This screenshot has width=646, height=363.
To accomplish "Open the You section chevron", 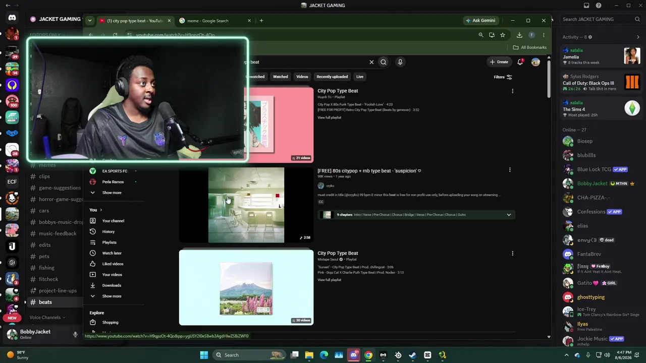I will (101, 210).
